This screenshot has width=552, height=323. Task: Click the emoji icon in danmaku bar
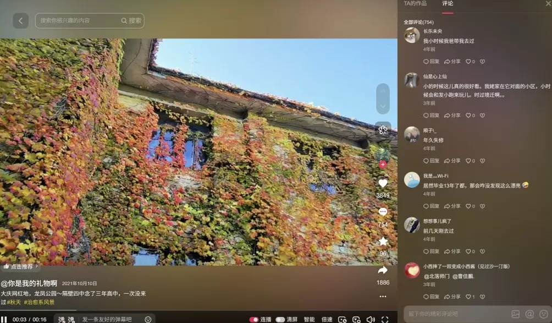[149, 319]
